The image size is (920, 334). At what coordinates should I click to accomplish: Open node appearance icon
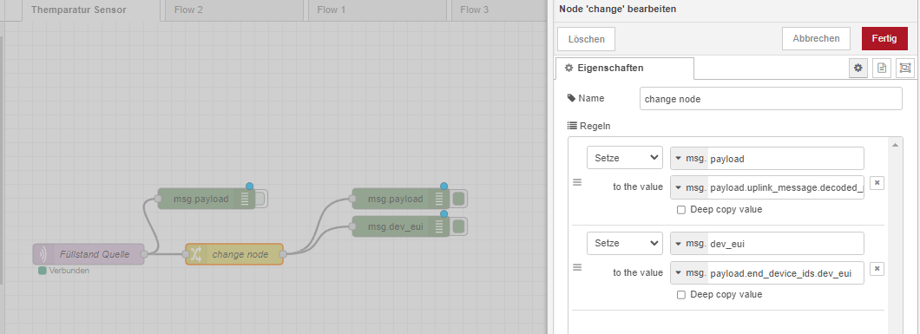(x=904, y=68)
